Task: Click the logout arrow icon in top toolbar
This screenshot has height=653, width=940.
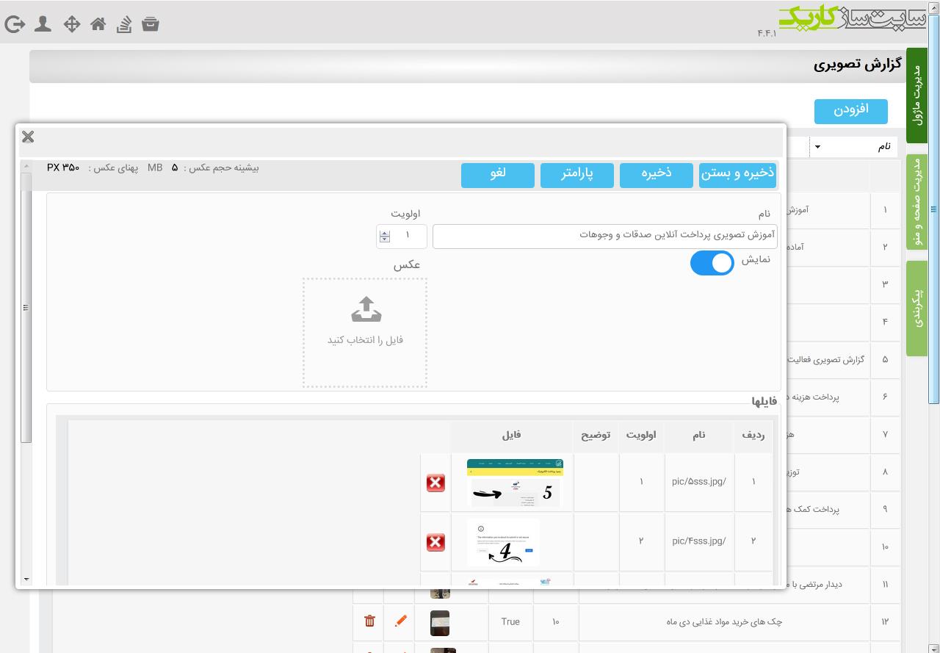Action: pyautogui.click(x=14, y=24)
